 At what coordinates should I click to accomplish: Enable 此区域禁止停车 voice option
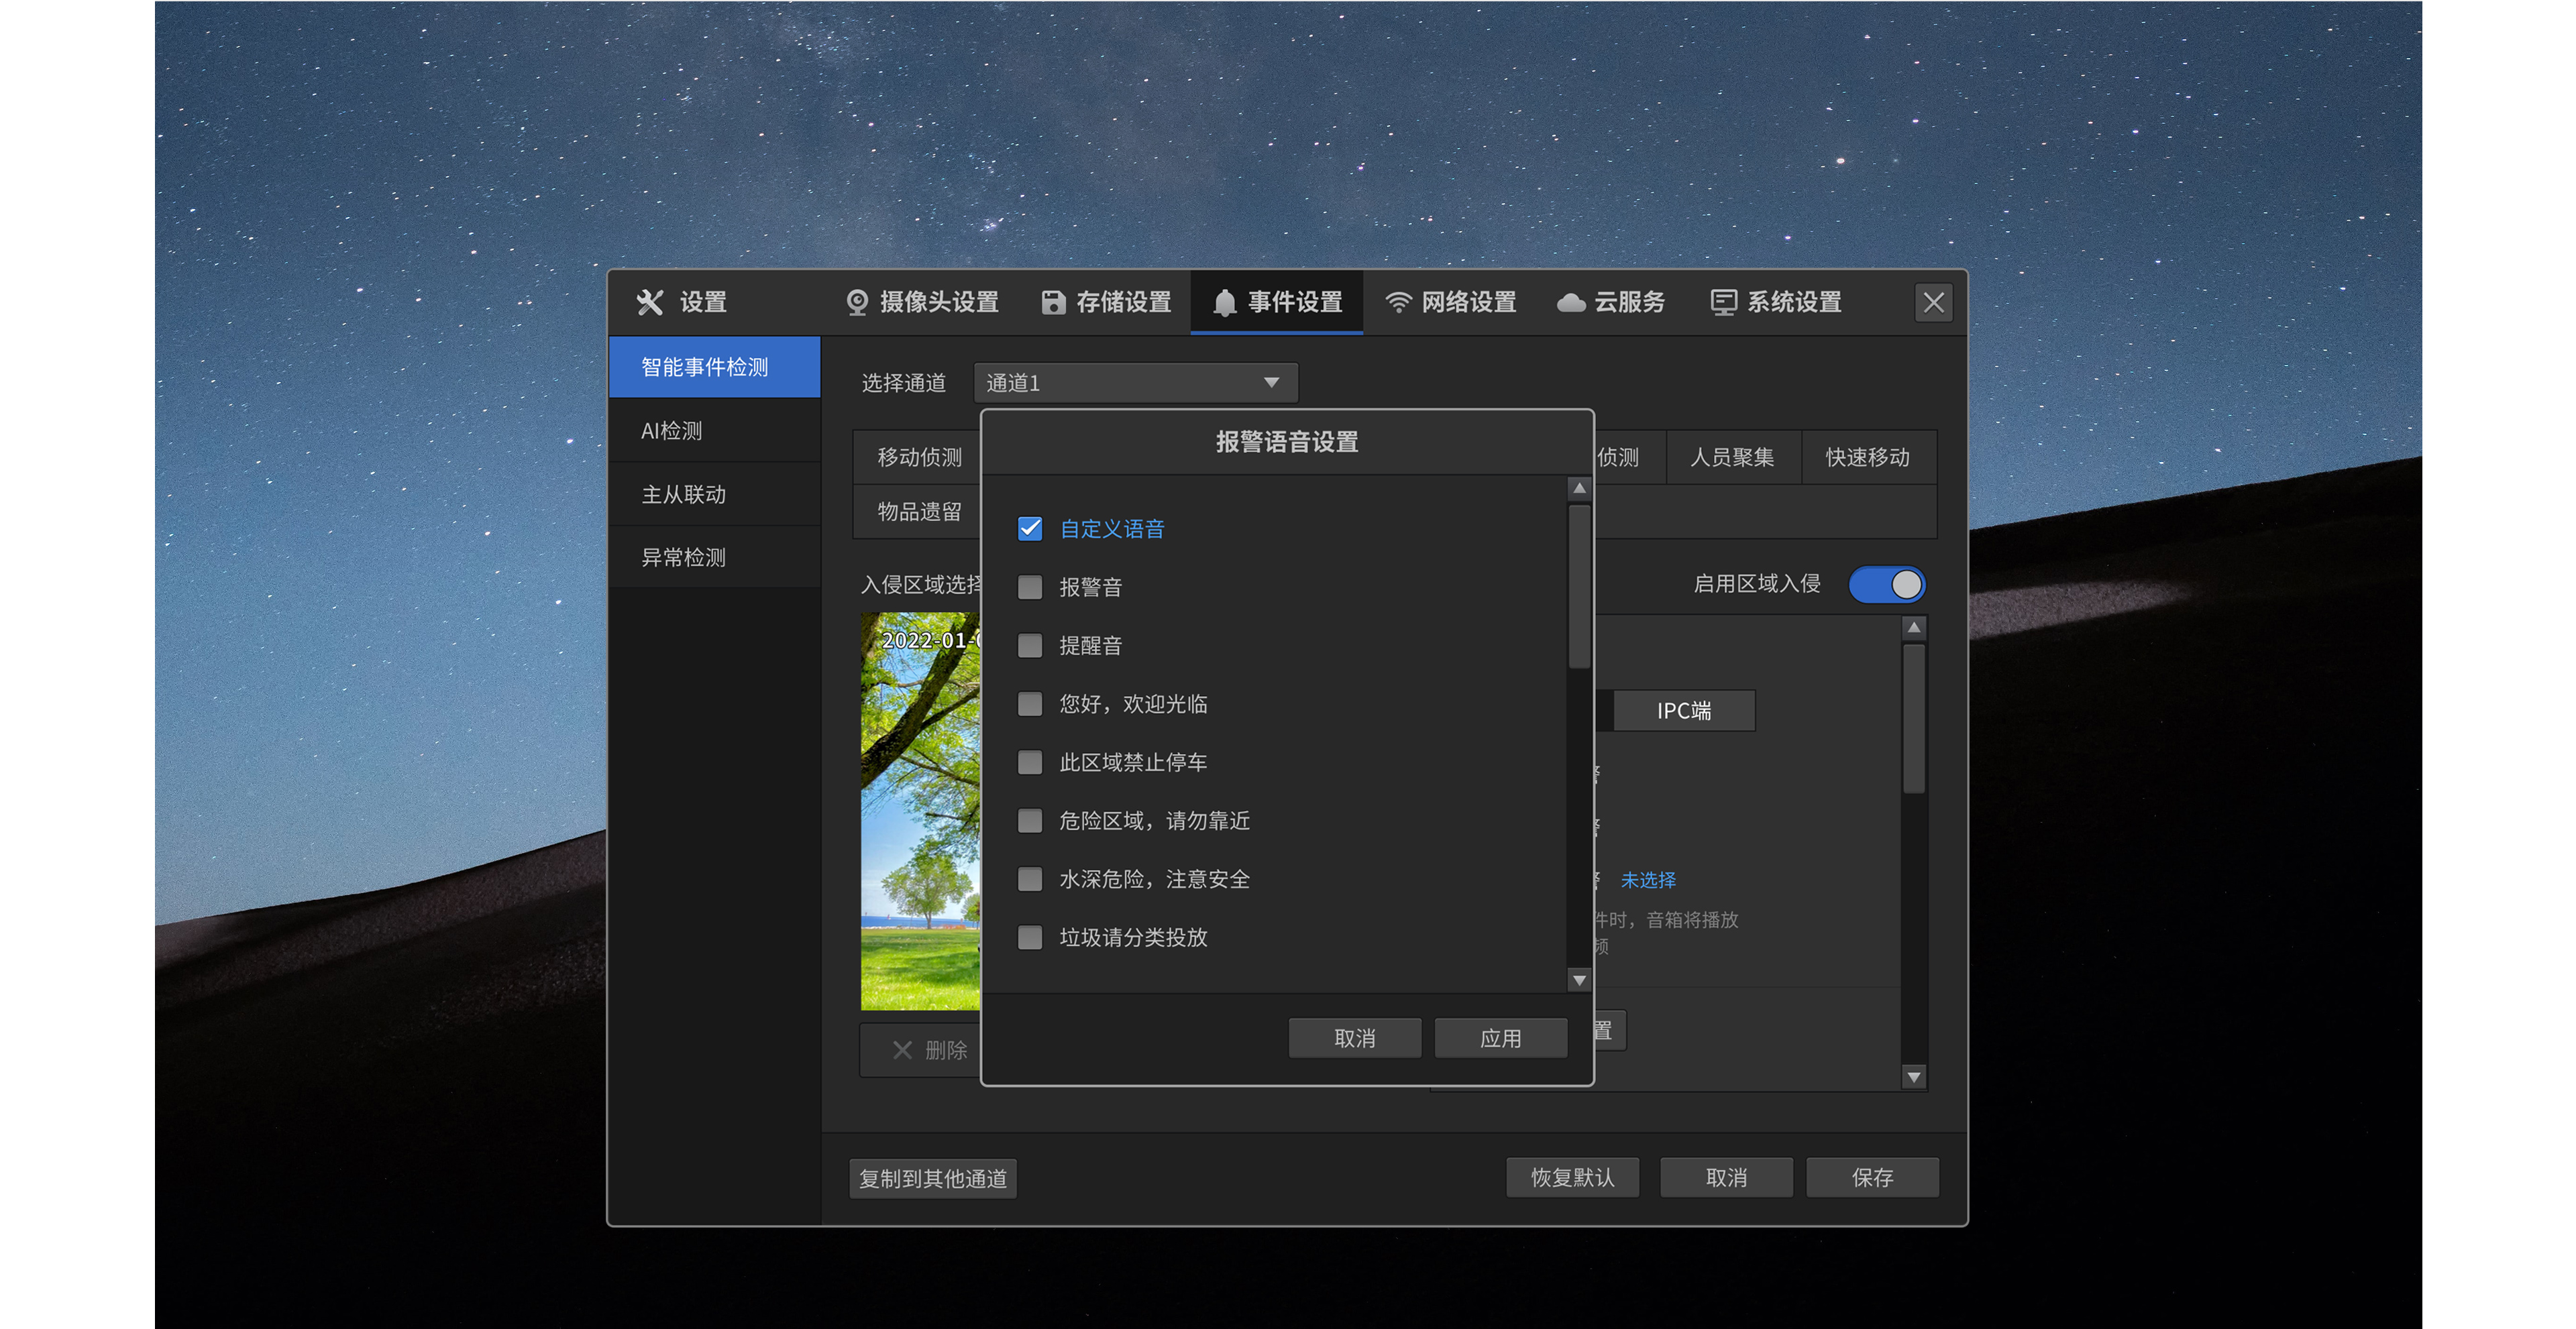1029,762
